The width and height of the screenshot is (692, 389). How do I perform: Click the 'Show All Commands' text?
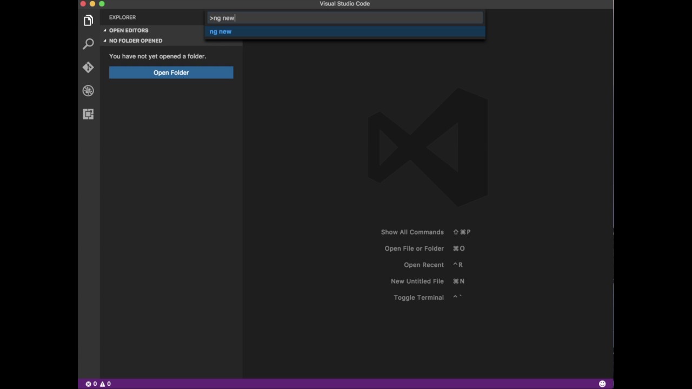(x=412, y=232)
